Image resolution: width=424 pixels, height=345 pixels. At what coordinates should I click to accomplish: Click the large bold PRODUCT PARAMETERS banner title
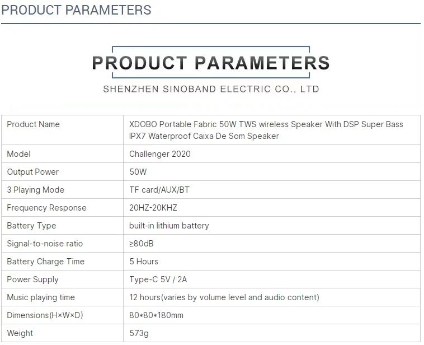click(x=210, y=62)
